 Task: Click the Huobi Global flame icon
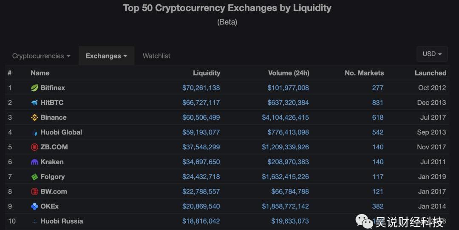point(34,132)
